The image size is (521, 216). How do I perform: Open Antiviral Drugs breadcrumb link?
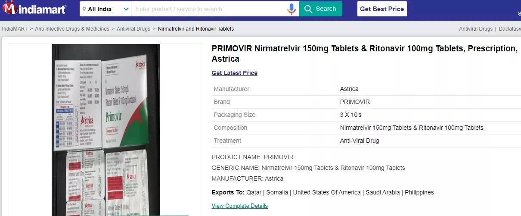(133, 29)
